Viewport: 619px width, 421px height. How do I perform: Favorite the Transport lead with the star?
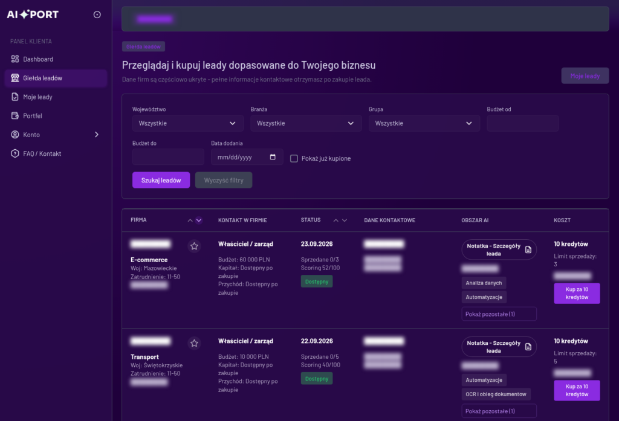click(x=194, y=343)
